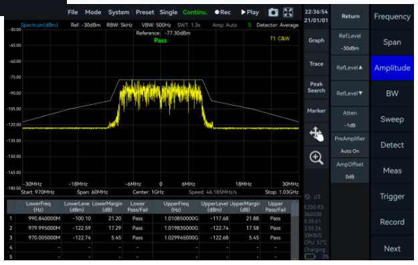Decrease reference level with RefLevel down
This screenshot has height=265, width=418.
point(350,94)
